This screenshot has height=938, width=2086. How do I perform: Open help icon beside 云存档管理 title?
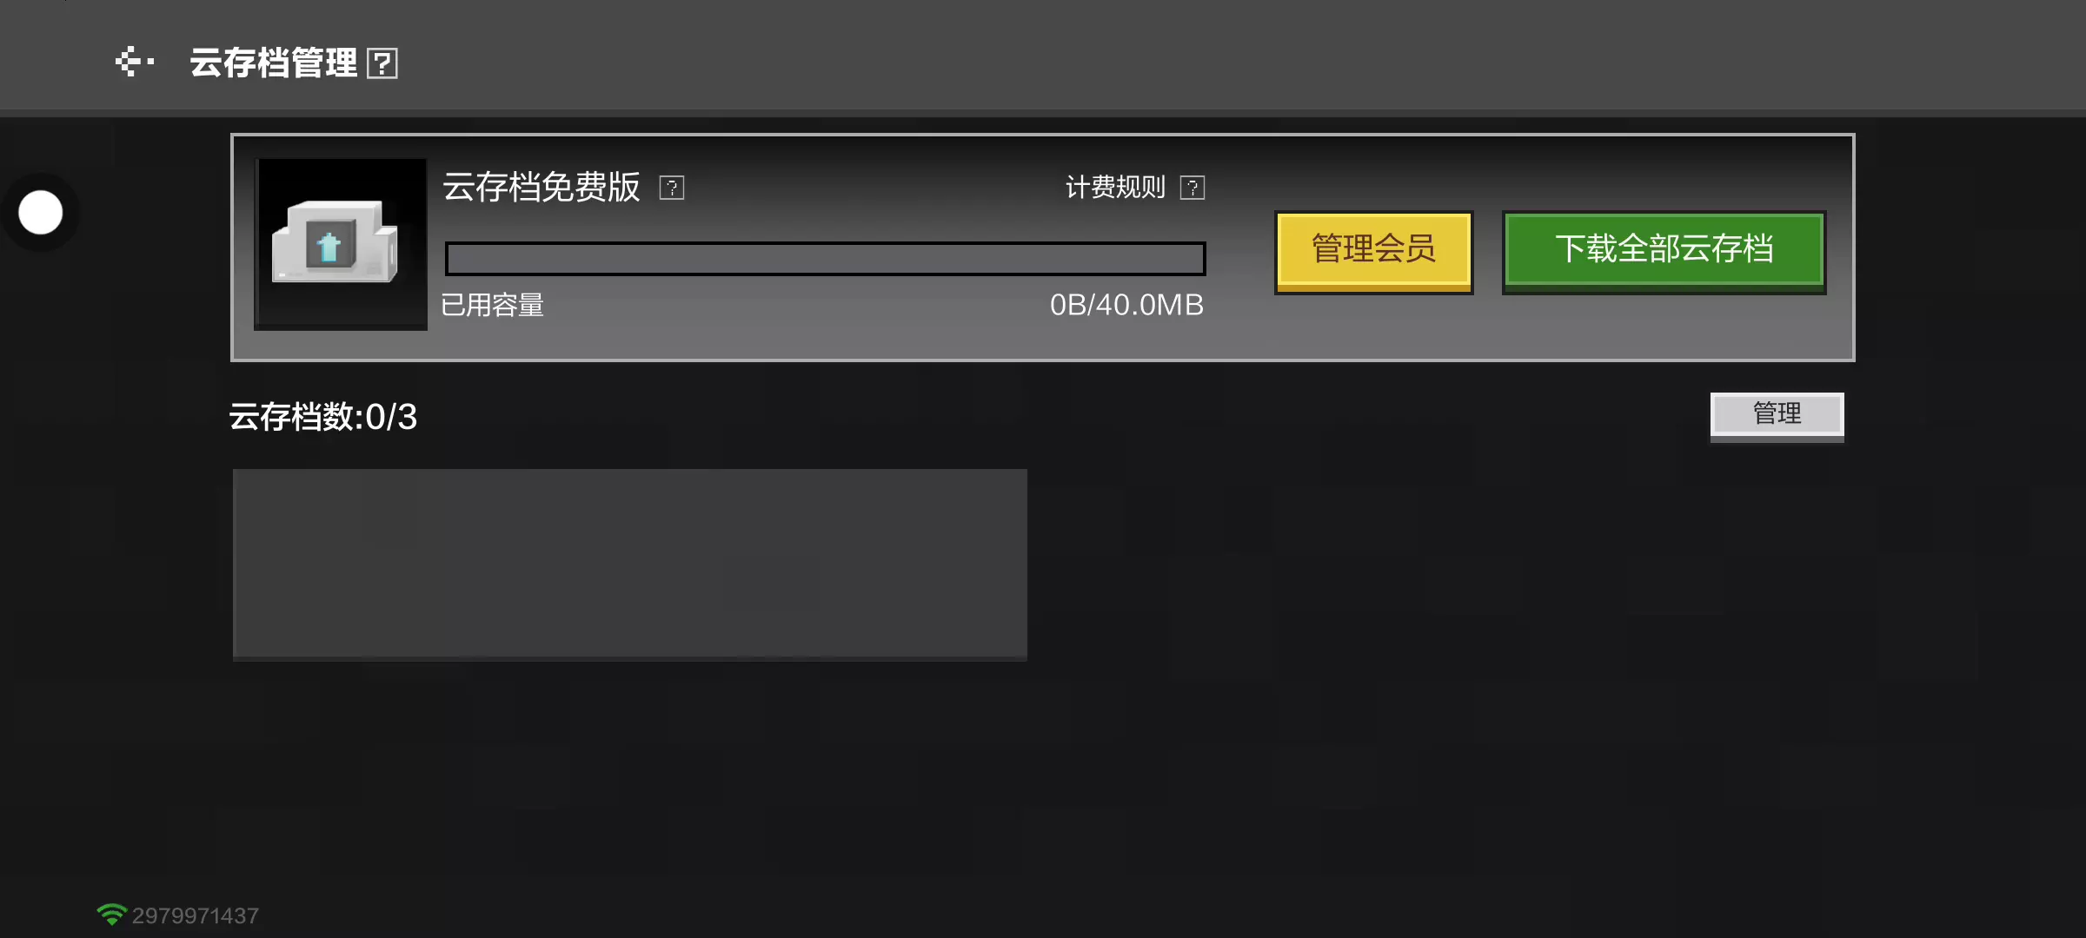pyautogui.click(x=382, y=63)
